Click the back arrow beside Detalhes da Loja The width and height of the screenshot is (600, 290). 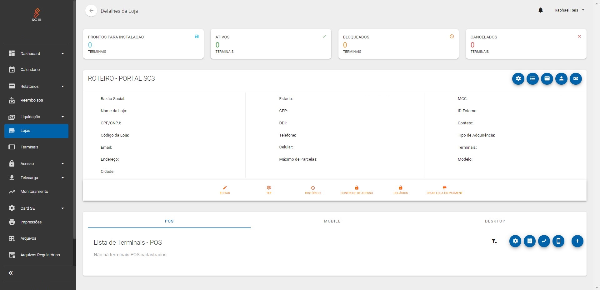pos(91,11)
